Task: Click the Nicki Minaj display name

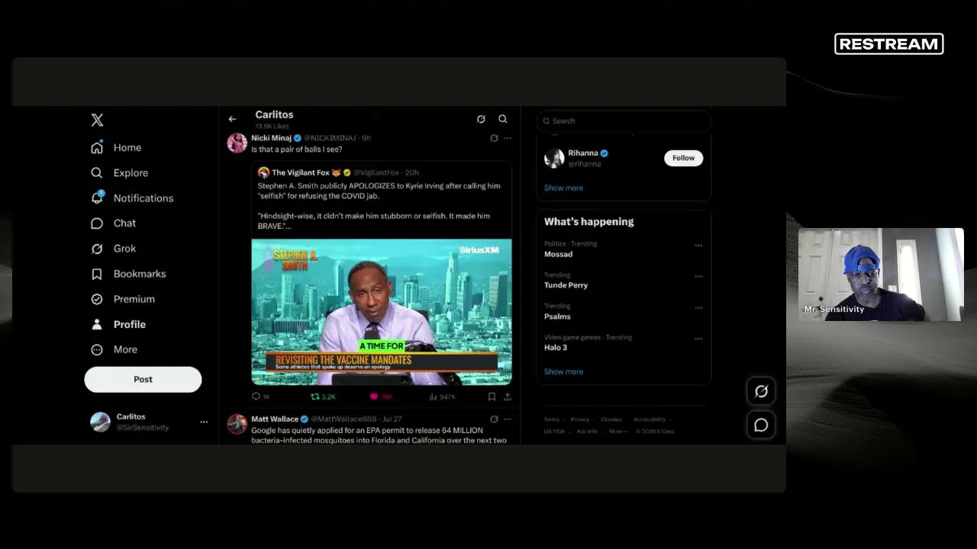Action: (272, 138)
